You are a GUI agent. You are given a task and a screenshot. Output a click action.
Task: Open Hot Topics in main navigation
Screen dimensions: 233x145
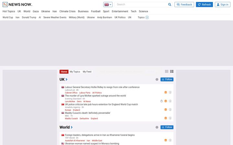[x=9, y=11]
